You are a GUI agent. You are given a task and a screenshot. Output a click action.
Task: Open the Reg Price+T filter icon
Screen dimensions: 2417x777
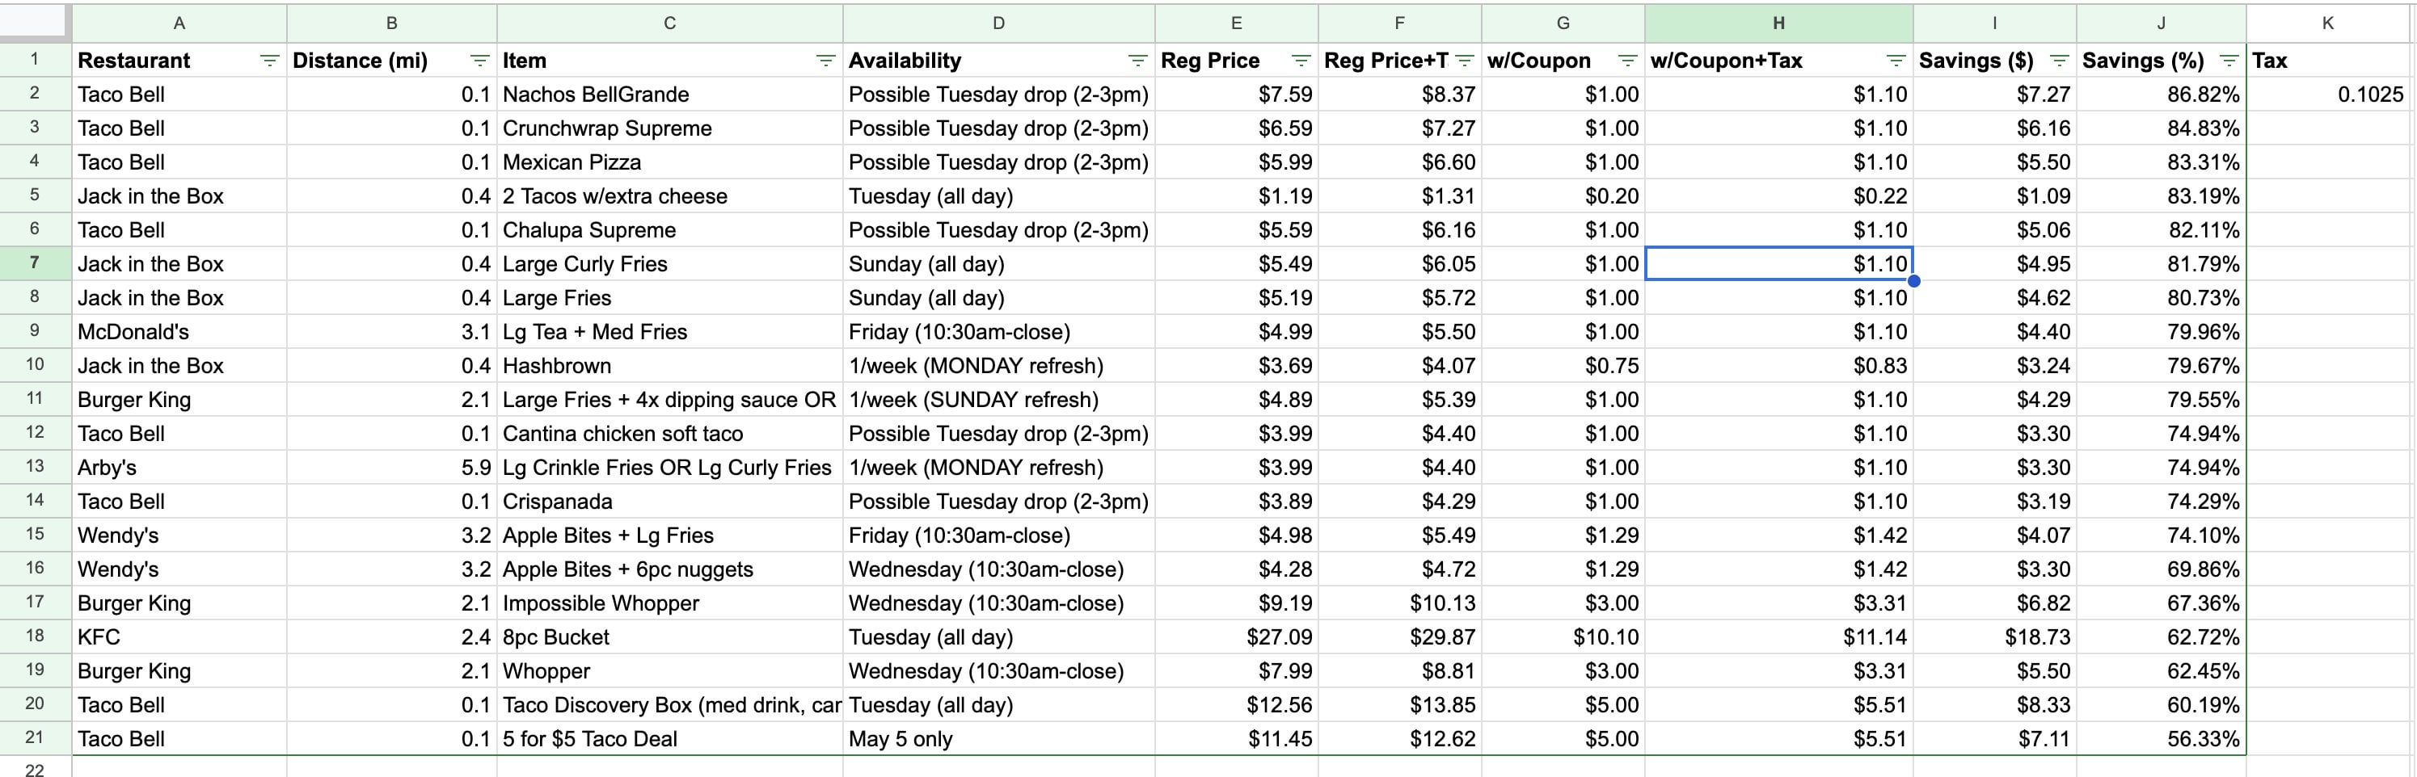click(1464, 61)
